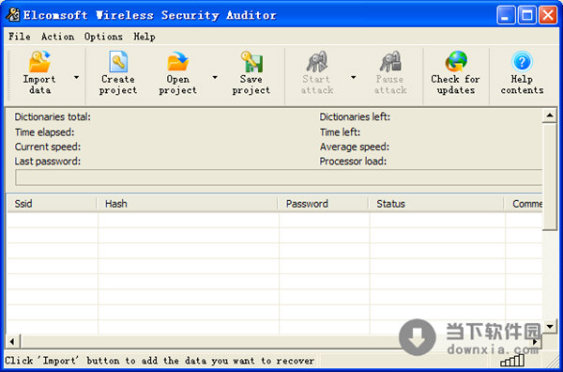Viewport: 563px width, 372px height.
Task: Click the Dictionaries total label
Action: pos(53,116)
